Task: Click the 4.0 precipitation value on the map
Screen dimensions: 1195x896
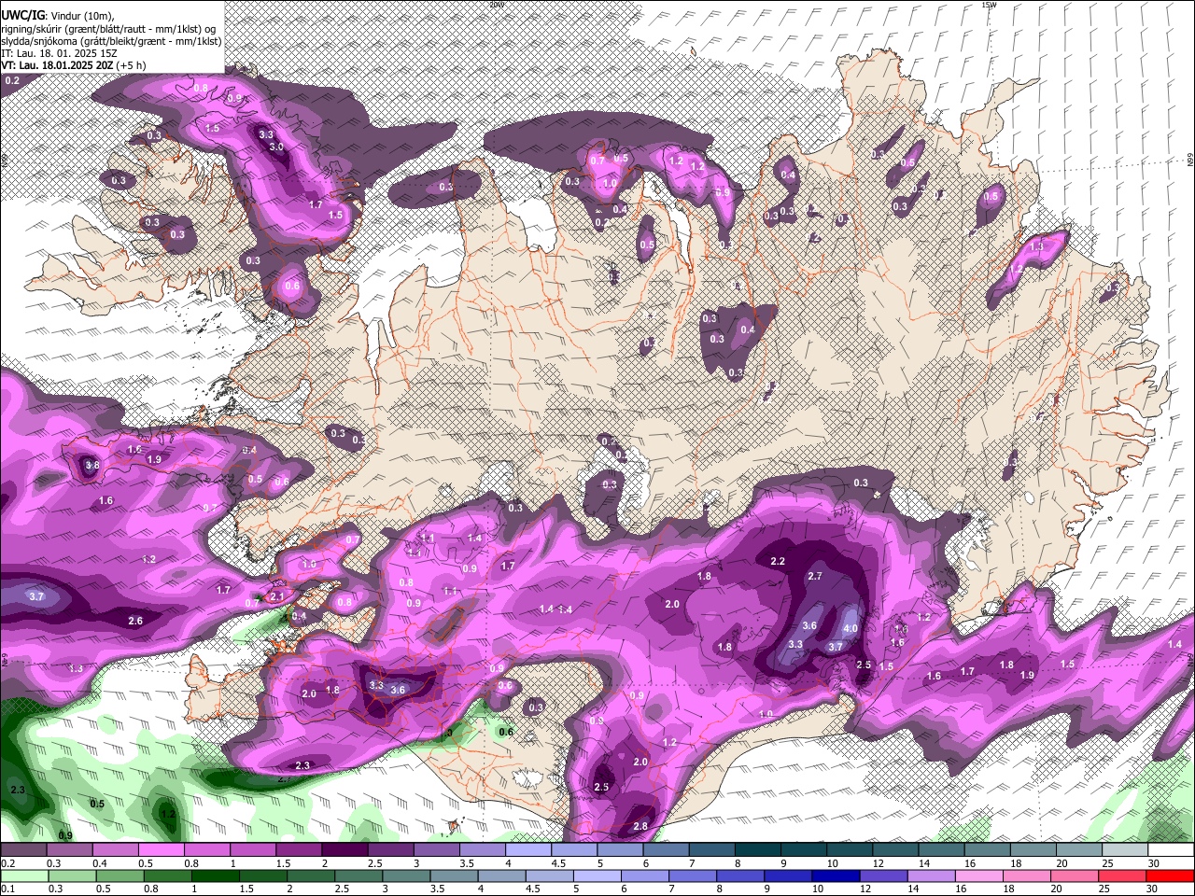Action: tap(850, 629)
